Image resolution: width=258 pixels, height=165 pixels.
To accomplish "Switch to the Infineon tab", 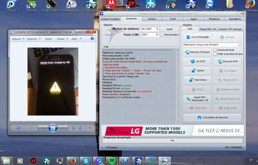I will coord(152,19).
